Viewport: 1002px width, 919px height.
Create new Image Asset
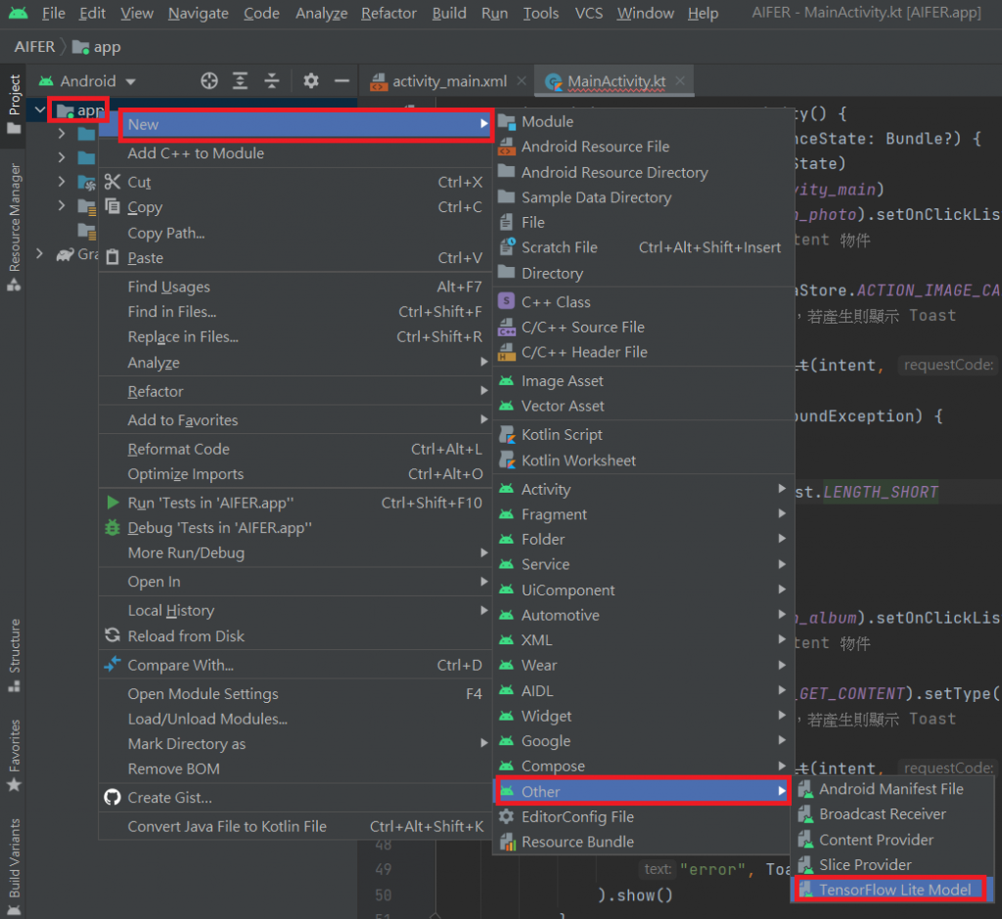point(643,381)
